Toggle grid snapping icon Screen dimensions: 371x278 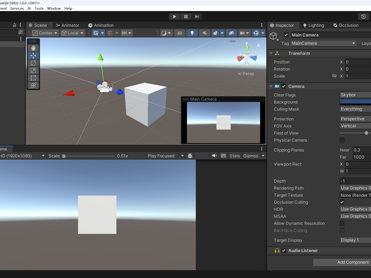(x=110, y=33)
